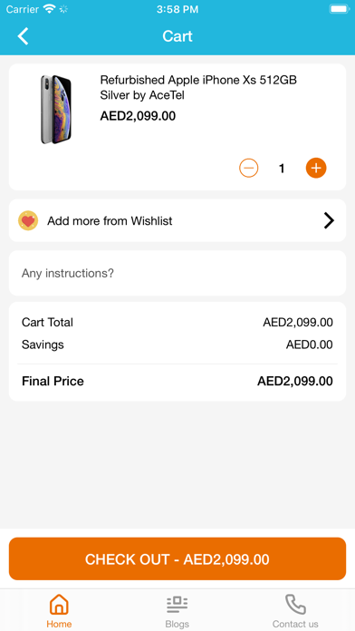
Task: Tap the Final Price amount
Action: coord(295,381)
